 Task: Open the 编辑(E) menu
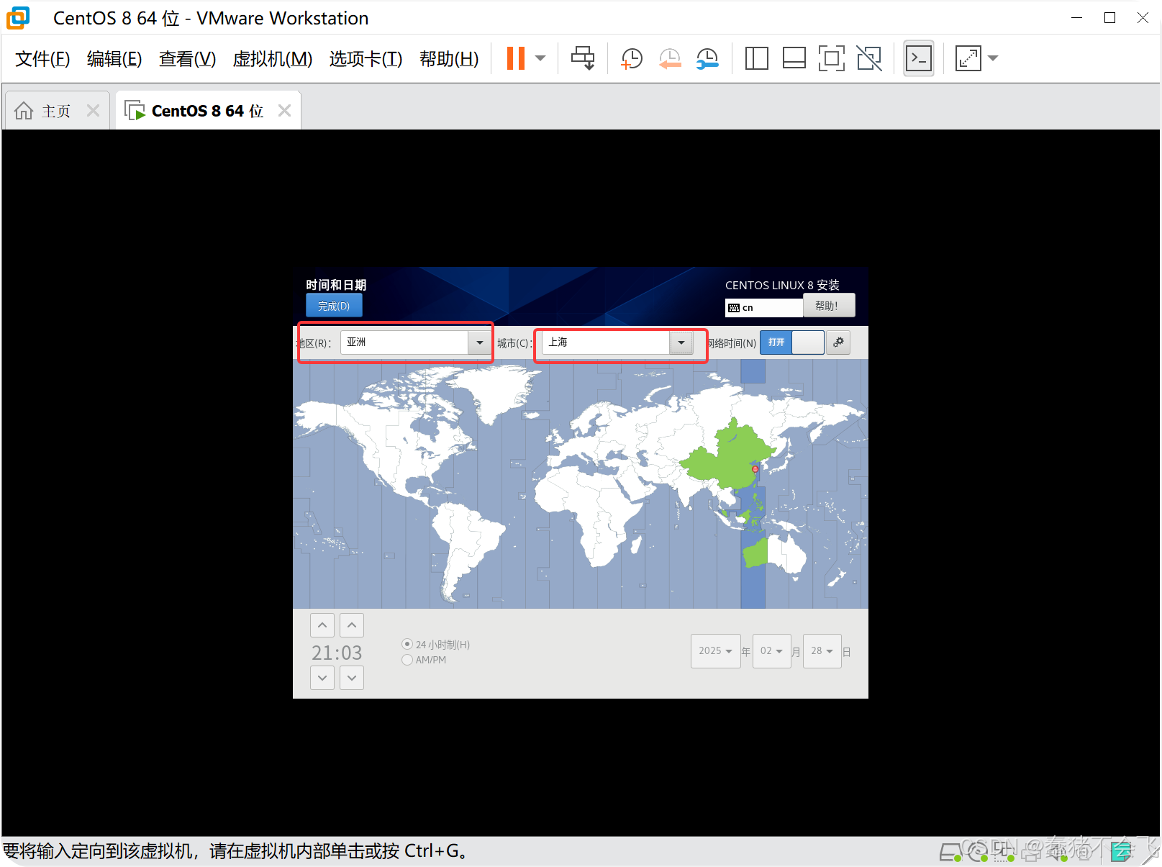point(114,59)
